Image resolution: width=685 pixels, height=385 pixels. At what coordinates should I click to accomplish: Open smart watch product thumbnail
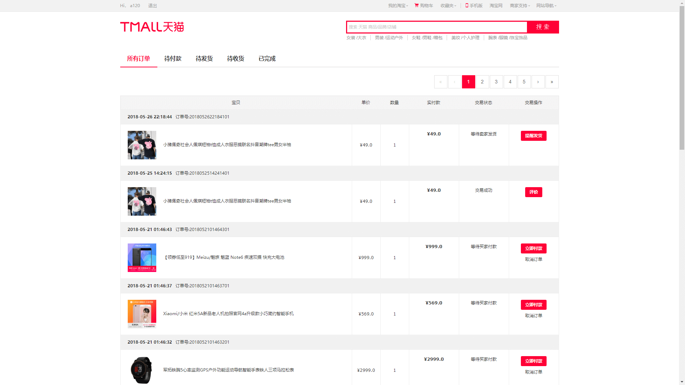tap(142, 370)
